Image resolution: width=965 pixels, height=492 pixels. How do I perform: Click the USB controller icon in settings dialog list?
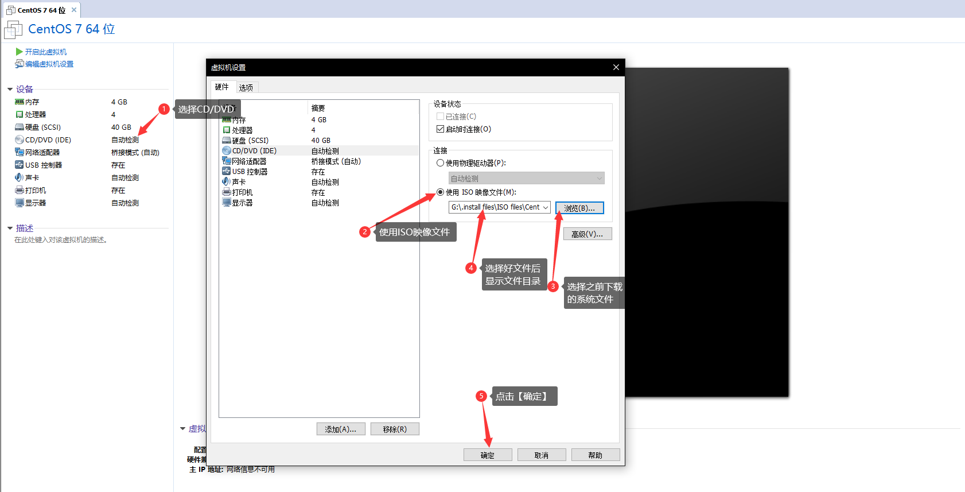click(x=227, y=172)
